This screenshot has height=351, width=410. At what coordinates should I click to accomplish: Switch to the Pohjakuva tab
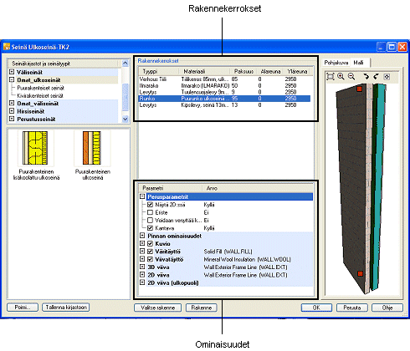336,63
